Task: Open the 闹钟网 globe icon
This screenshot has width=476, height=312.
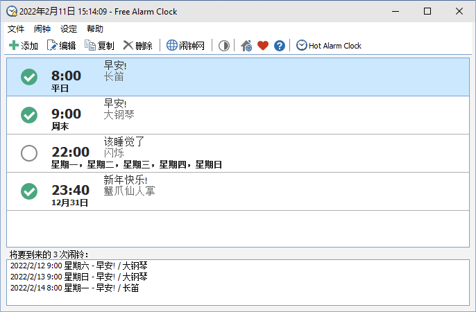Action: pyautogui.click(x=172, y=45)
